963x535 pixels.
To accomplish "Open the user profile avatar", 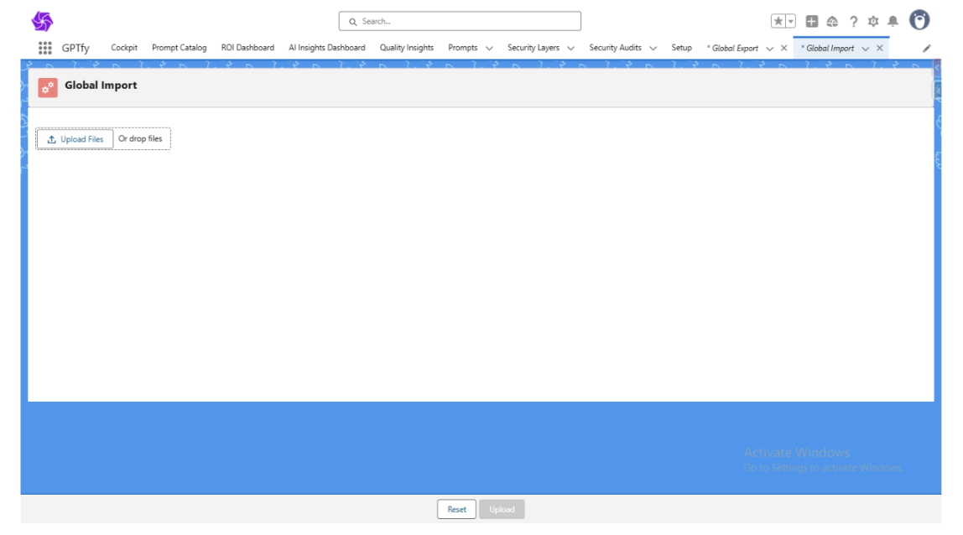I will [919, 21].
